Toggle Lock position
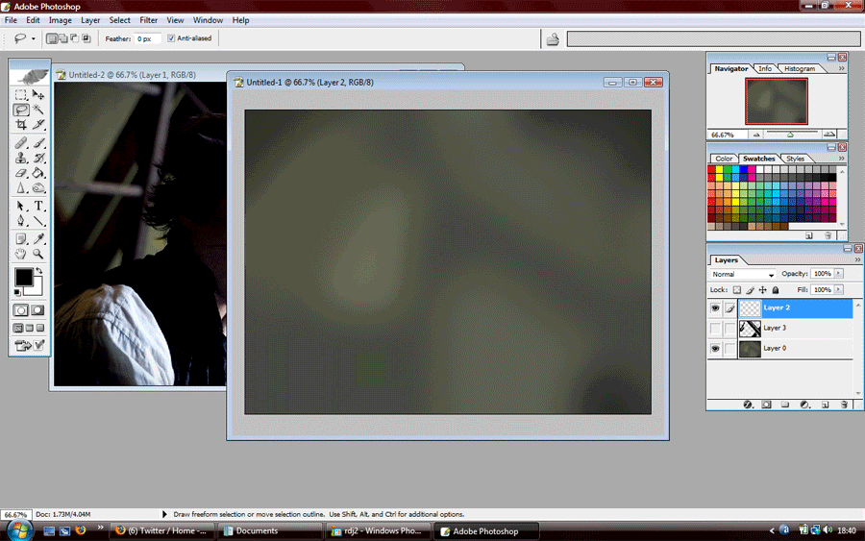This screenshot has height=541, width=865. [762, 290]
